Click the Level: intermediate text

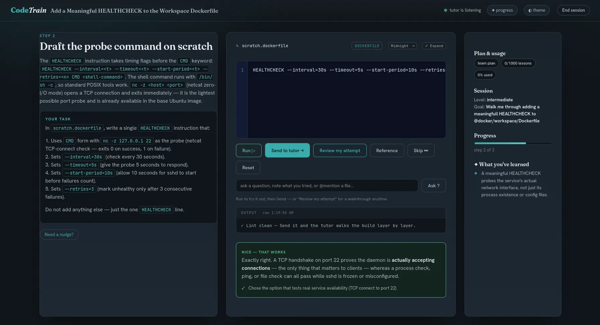click(493, 100)
